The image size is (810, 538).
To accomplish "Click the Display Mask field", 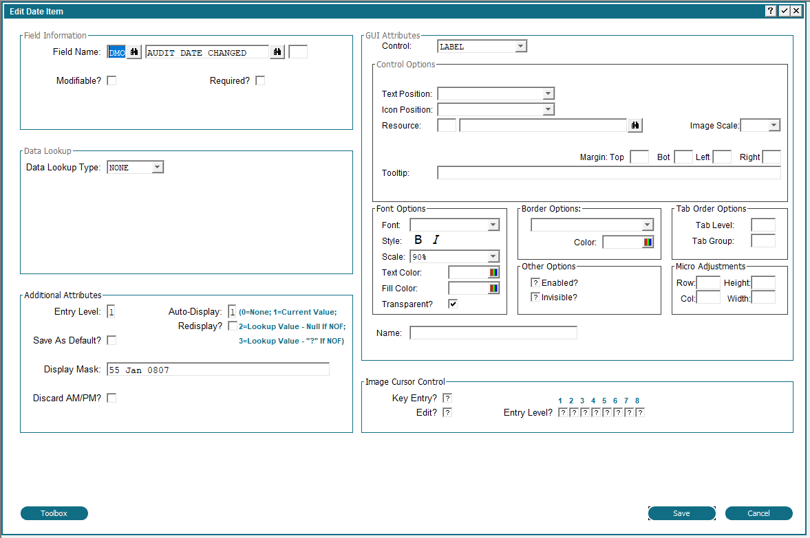I will (x=218, y=370).
